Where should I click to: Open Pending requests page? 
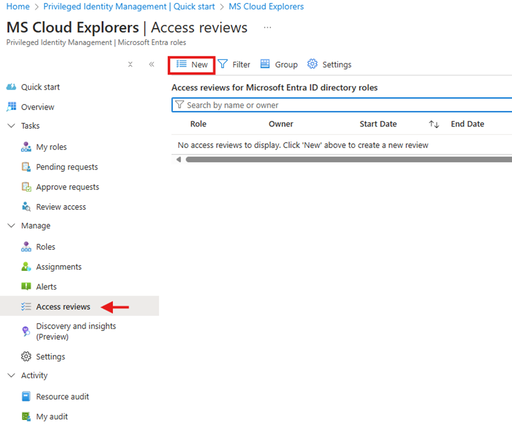pos(66,167)
